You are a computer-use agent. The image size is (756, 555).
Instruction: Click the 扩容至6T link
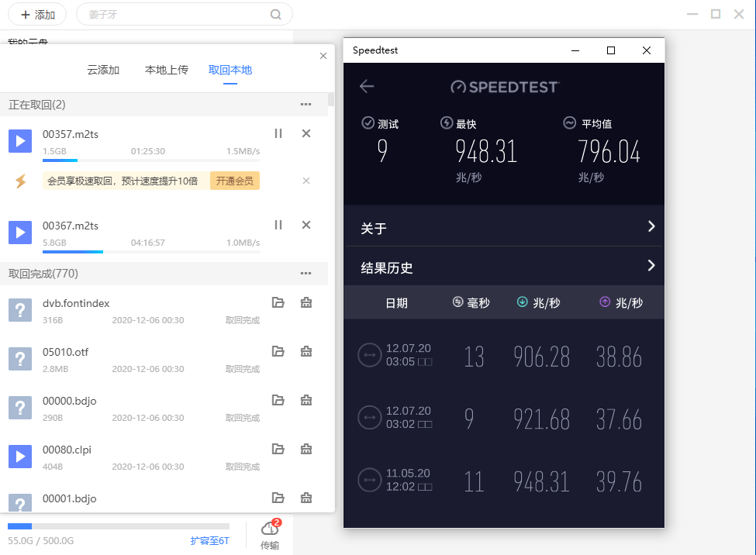coord(209,540)
